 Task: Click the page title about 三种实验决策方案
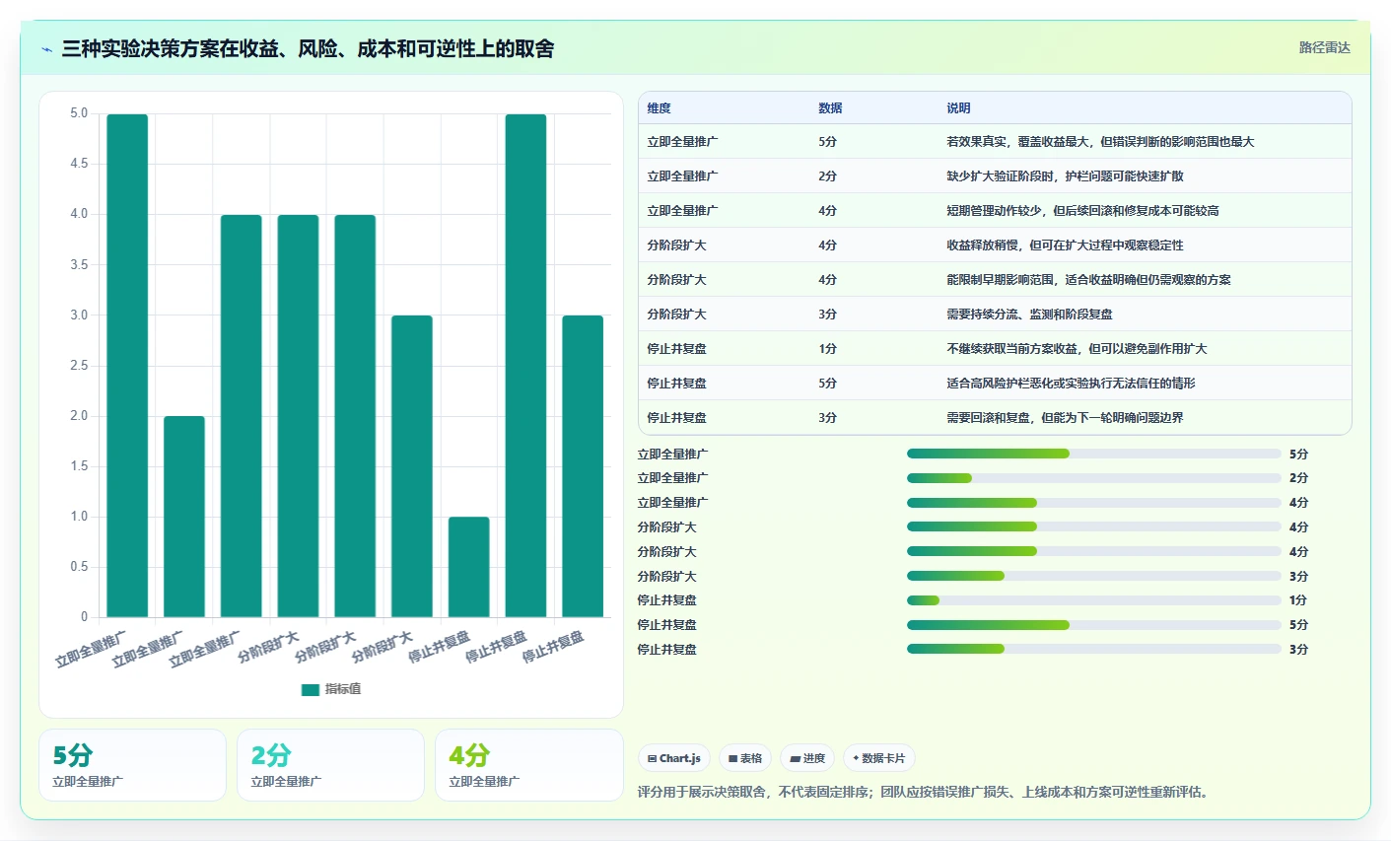tap(308, 48)
